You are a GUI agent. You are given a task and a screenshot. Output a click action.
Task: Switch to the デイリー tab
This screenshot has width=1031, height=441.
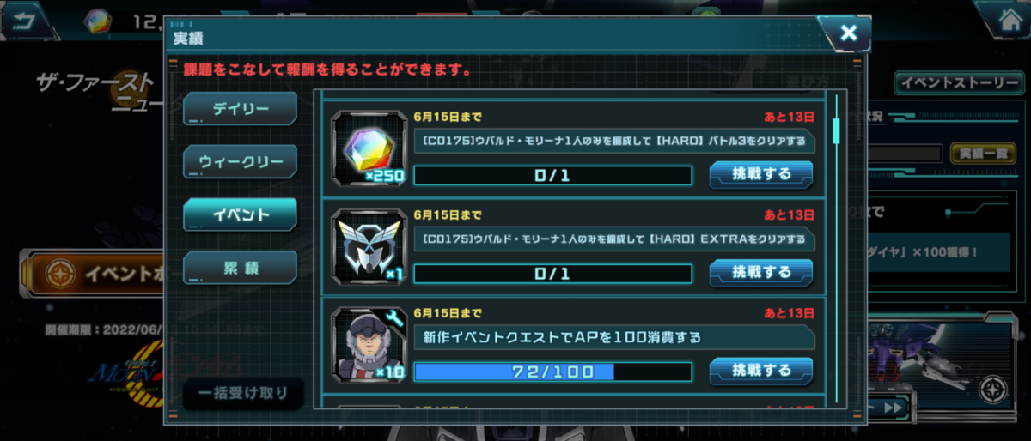241,109
